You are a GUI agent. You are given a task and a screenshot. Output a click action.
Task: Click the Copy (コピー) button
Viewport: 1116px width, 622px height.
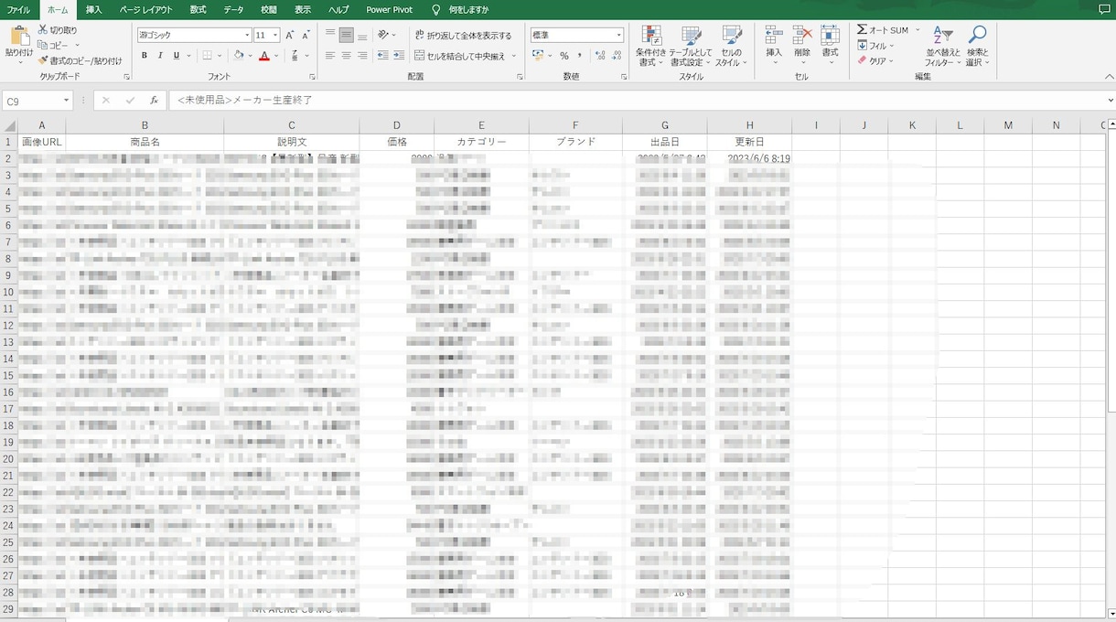(54, 45)
